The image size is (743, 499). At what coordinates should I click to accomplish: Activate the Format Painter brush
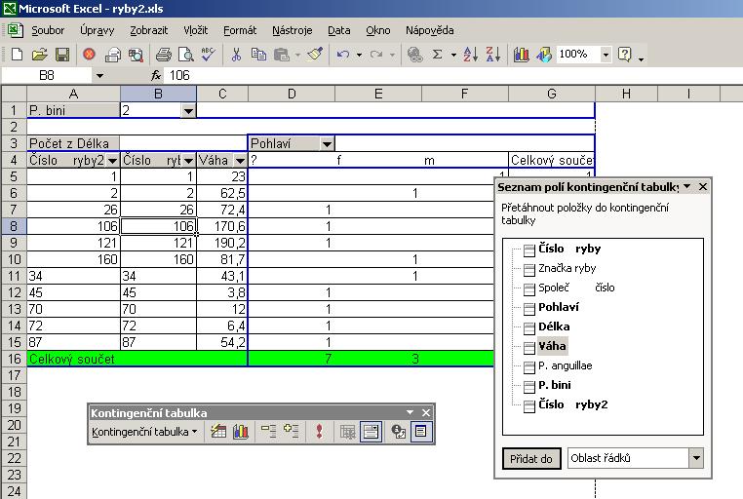point(315,55)
